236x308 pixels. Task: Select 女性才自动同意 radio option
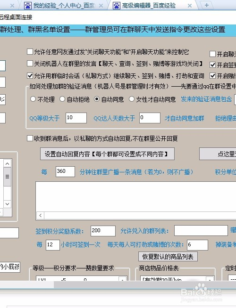point(132,99)
